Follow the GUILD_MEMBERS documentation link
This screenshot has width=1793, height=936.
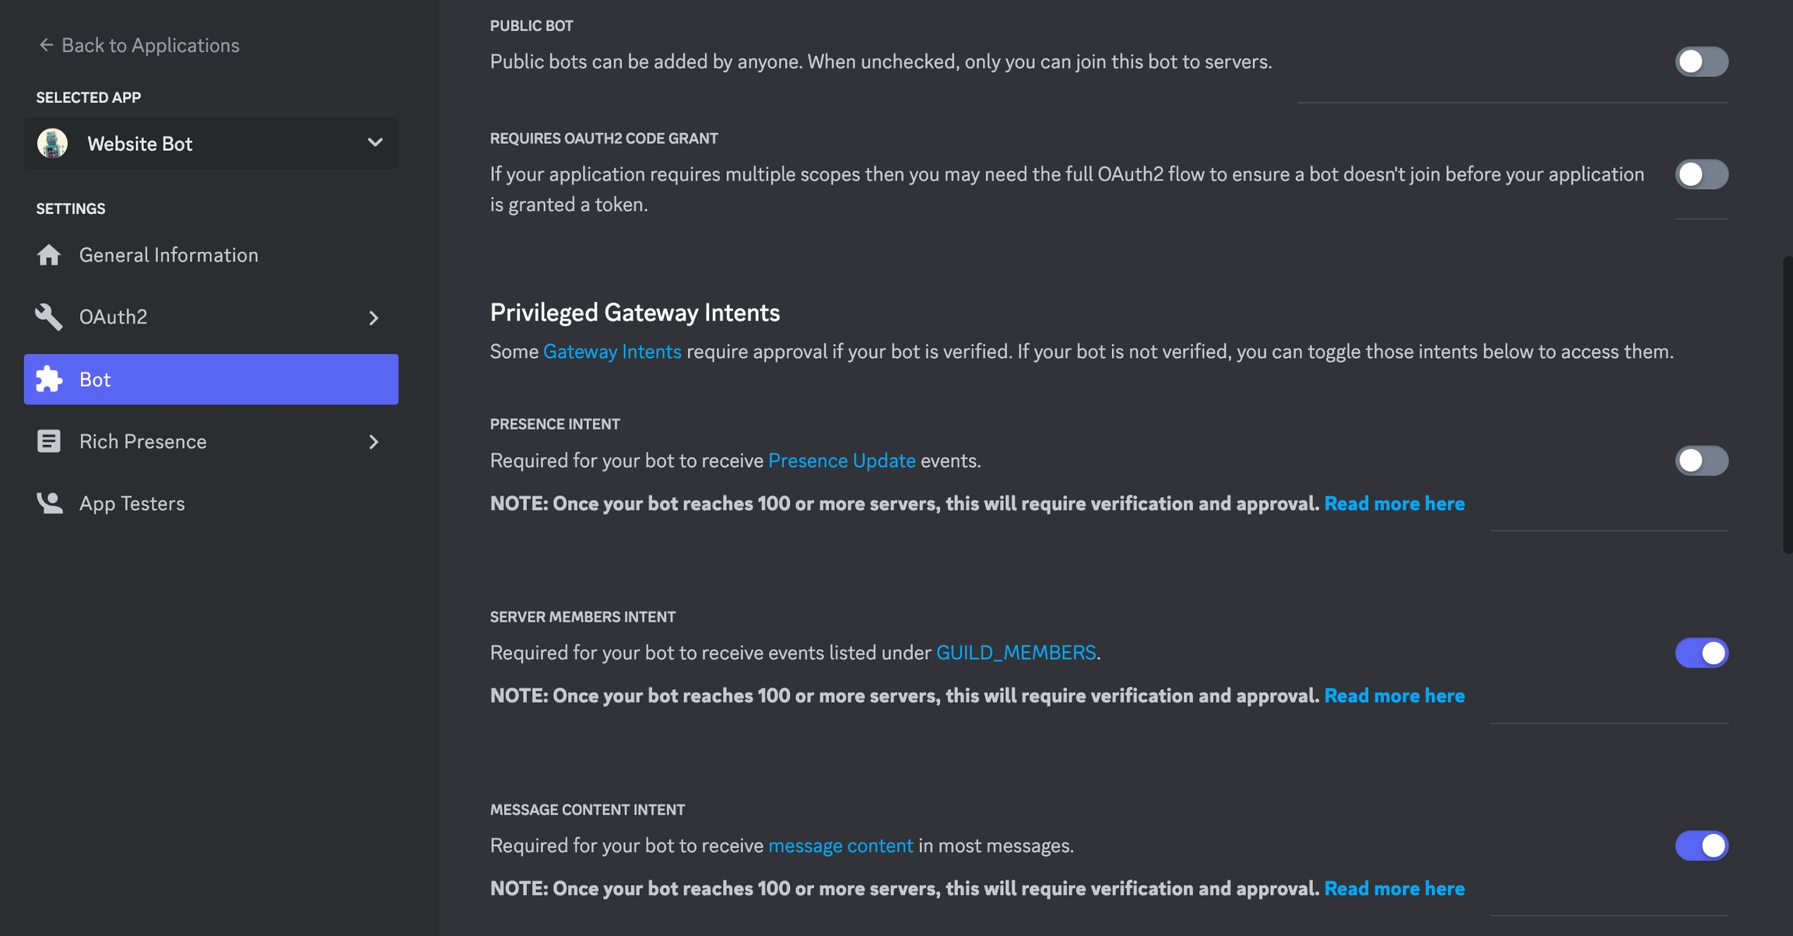[1016, 653]
